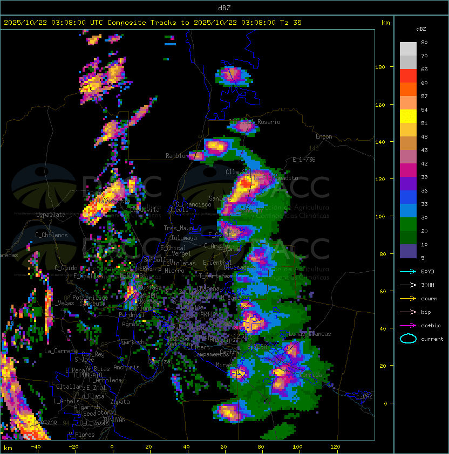Click the Ugarteche place label

click(x=133, y=342)
